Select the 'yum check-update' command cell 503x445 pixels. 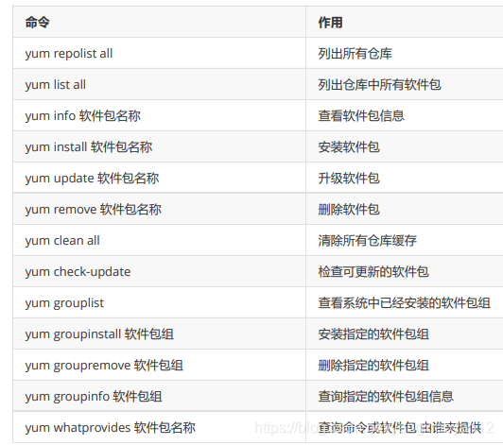(159, 271)
